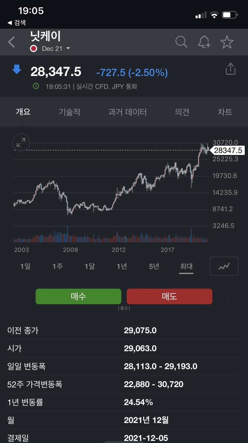Tap the Japan flag icon beside Dec 21
248x443 pixels.
pyautogui.click(x=34, y=48)
